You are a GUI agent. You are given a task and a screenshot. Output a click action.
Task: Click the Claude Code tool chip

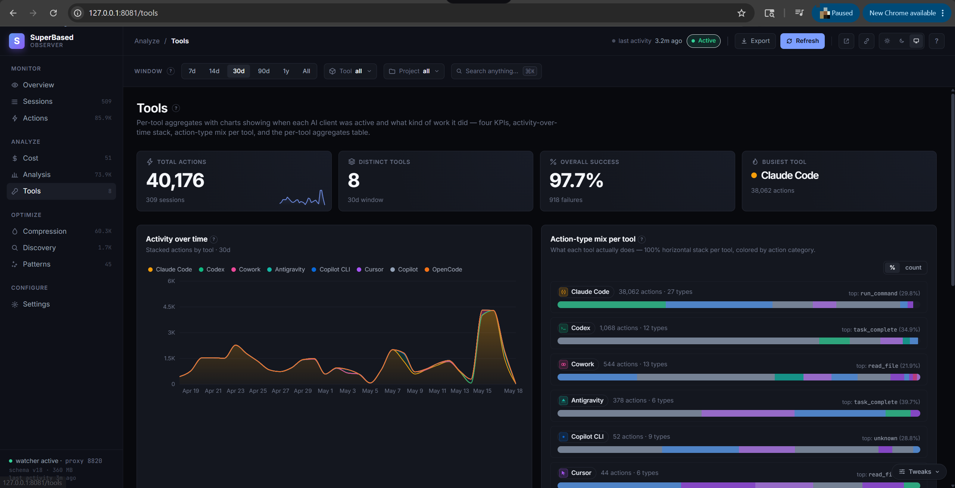pos(586,292)
